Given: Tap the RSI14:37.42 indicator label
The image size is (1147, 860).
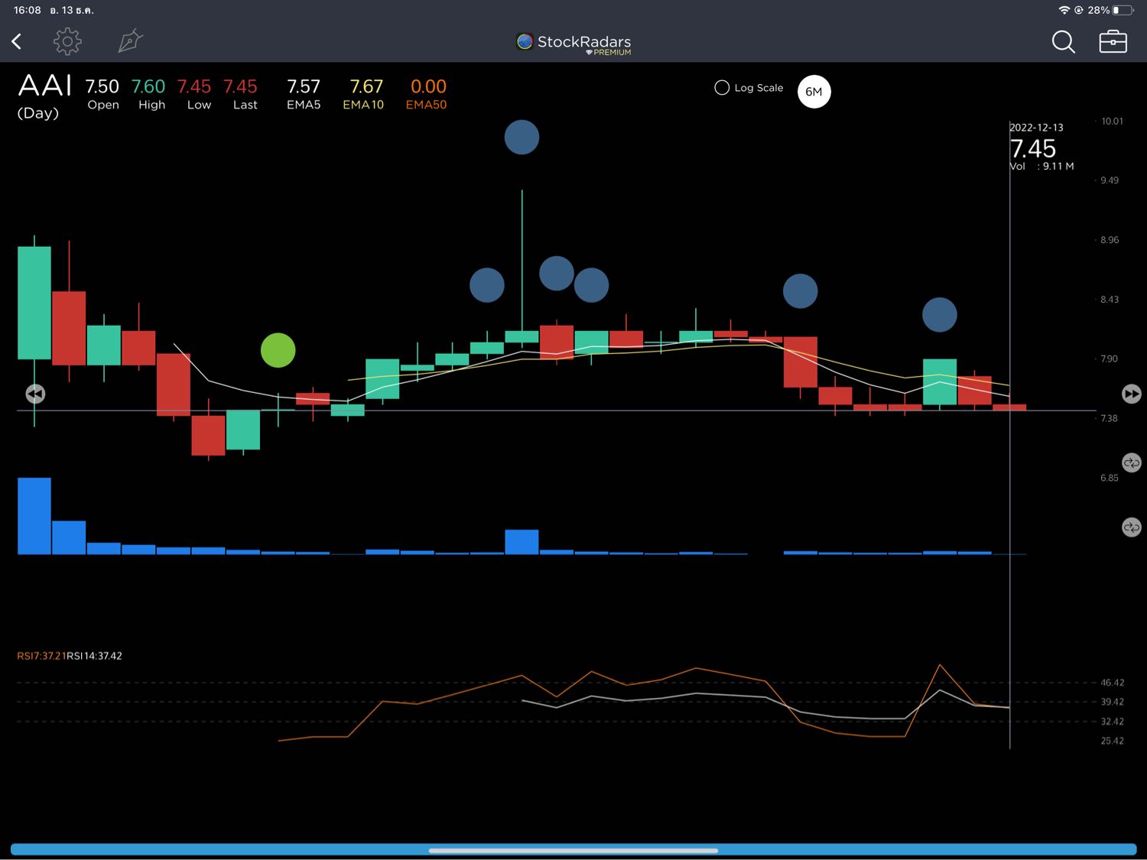Looking at the screenshot, I should coord(94,656).
